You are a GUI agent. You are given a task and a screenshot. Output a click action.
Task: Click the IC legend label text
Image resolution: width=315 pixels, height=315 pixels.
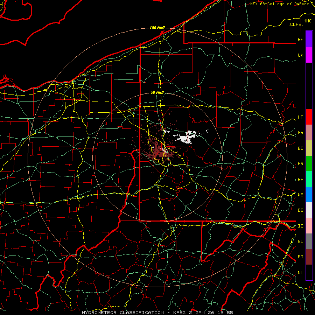click(x=301, y=226)
